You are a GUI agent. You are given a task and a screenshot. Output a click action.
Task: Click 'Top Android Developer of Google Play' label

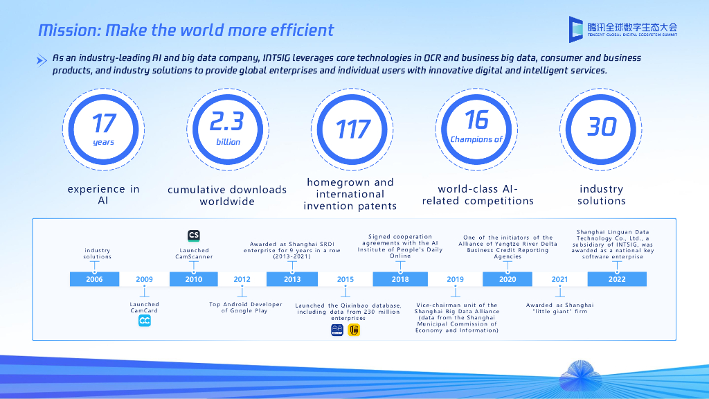(245, 308)
